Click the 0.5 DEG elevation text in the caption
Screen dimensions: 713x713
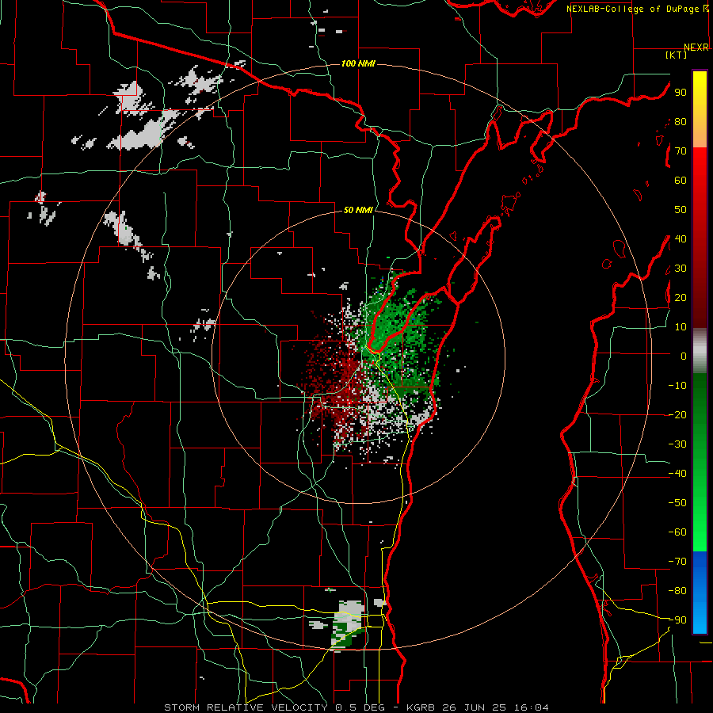360,707
